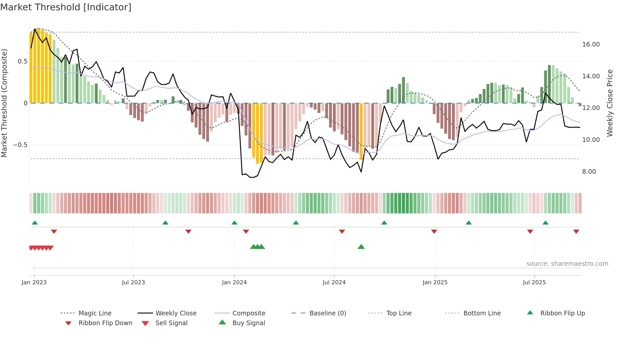Click the final Ribbon Flip Down triangle in September 2025
The height and width of the screenshot is (347, 617).
(x=576, y=232)
